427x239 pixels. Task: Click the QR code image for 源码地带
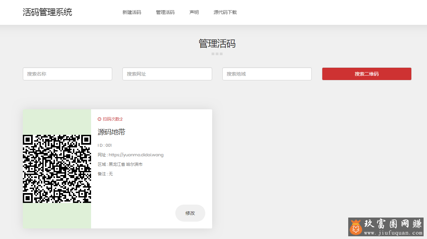(57, 169)
